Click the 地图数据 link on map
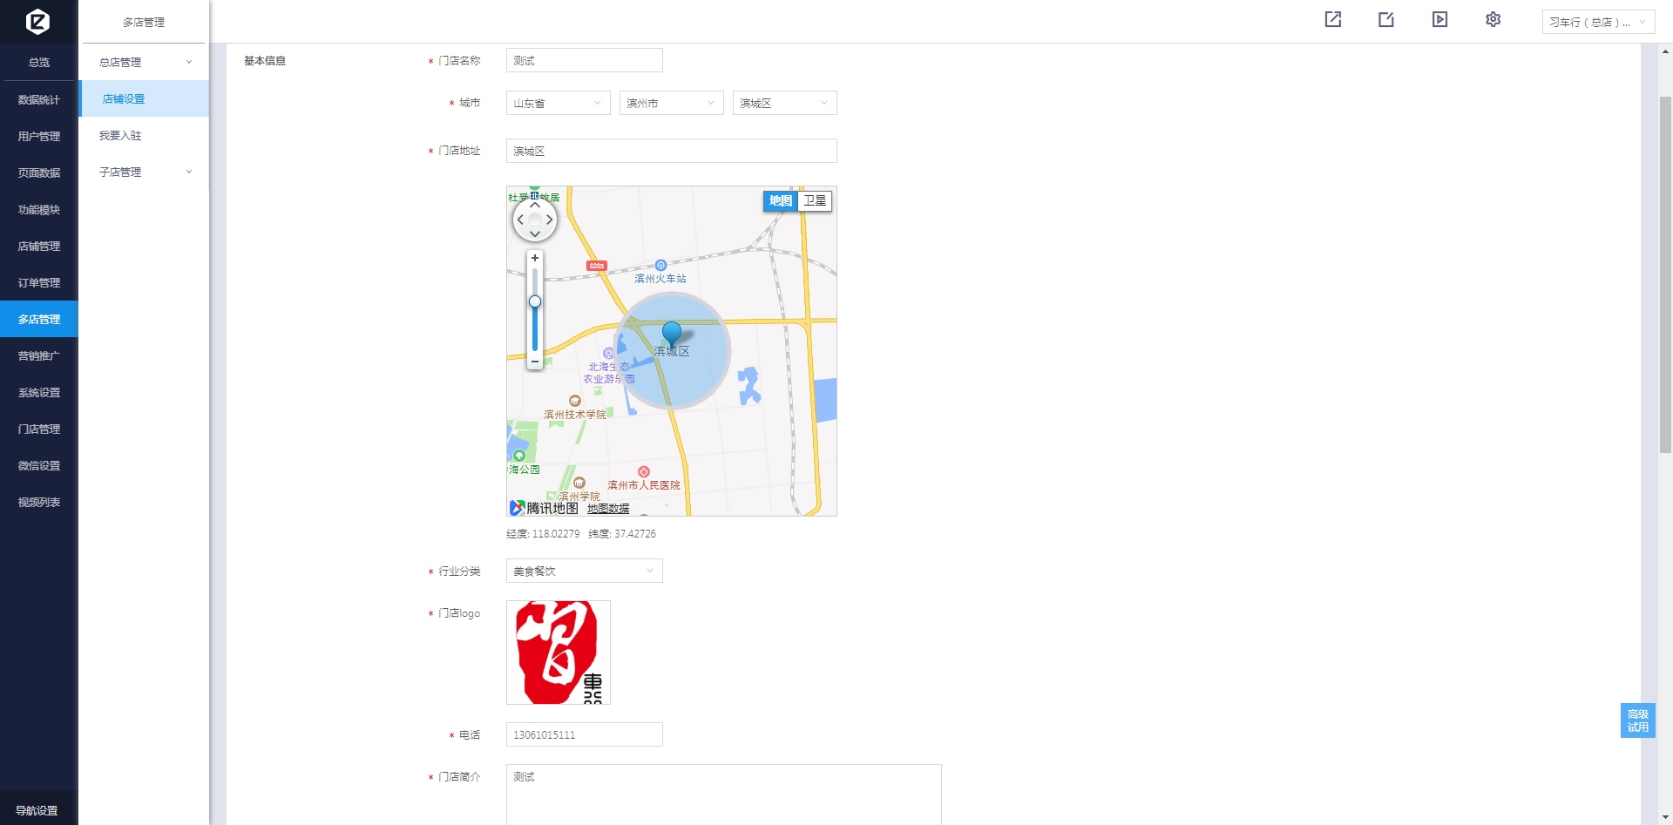1673x825 pixels. pos(608,509)
